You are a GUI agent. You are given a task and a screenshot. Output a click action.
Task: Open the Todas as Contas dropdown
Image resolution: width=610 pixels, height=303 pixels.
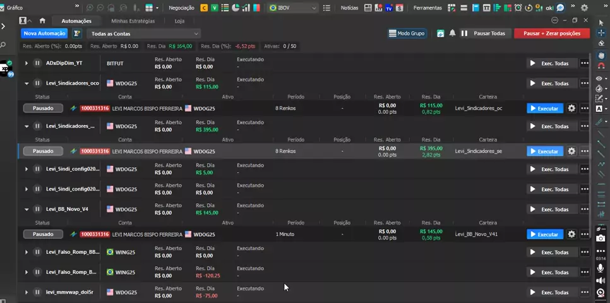point(144,33)
